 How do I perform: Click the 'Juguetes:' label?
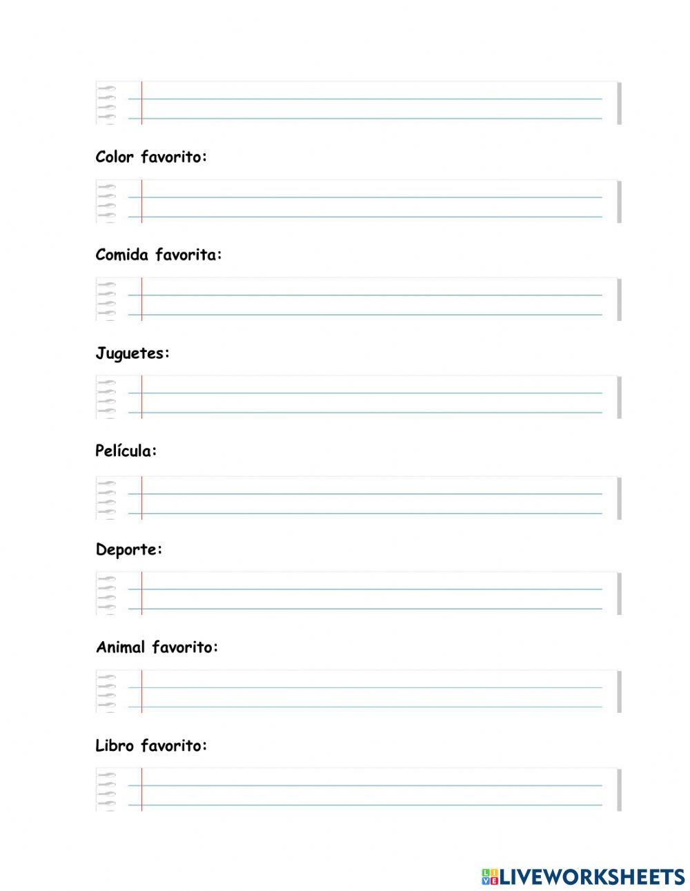pyautogui.click(x=132, y=353)
